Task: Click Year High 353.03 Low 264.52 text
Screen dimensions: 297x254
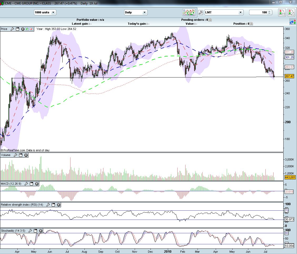Action: pyautogui.click(x=56, y=29)
